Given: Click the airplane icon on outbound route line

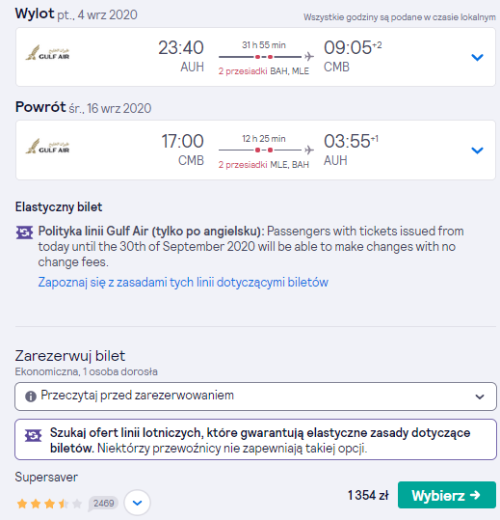Looking at the screenshot, I should (309, 56).
